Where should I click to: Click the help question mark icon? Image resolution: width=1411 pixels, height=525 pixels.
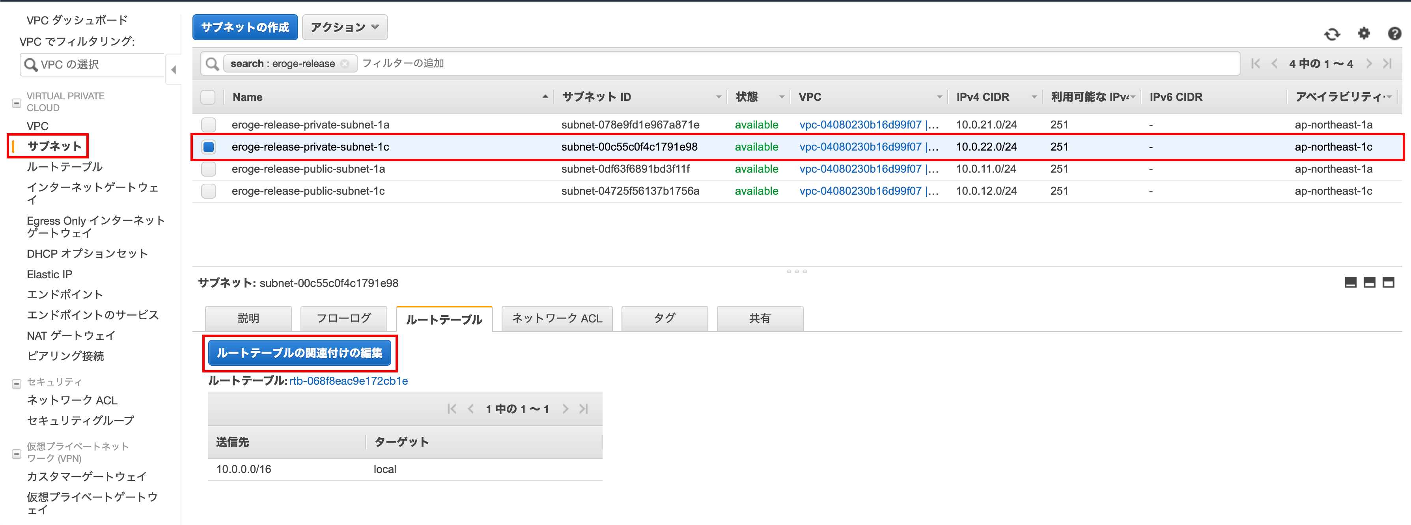(x=1394, y=34)
